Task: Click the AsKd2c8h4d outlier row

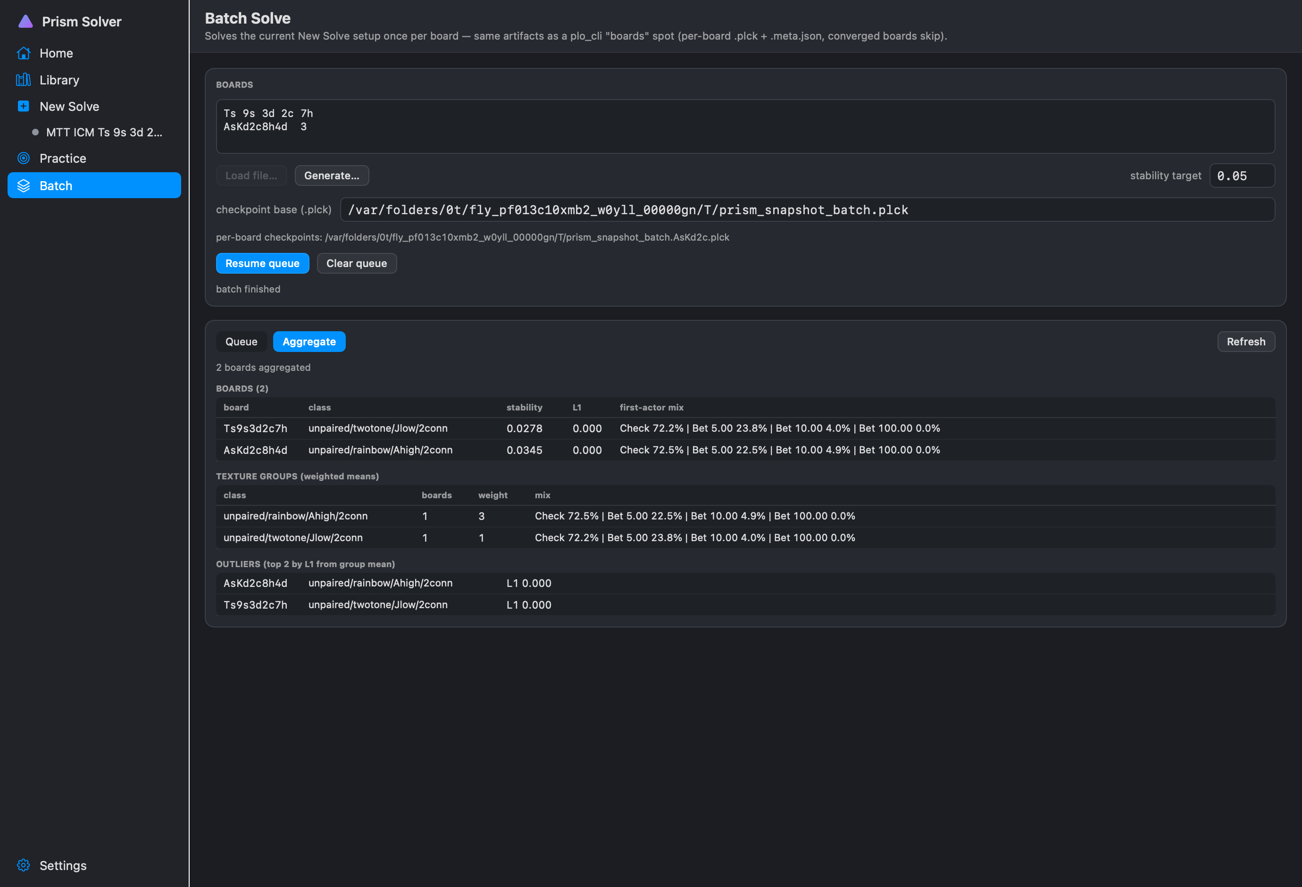Action: click(745, 583)
